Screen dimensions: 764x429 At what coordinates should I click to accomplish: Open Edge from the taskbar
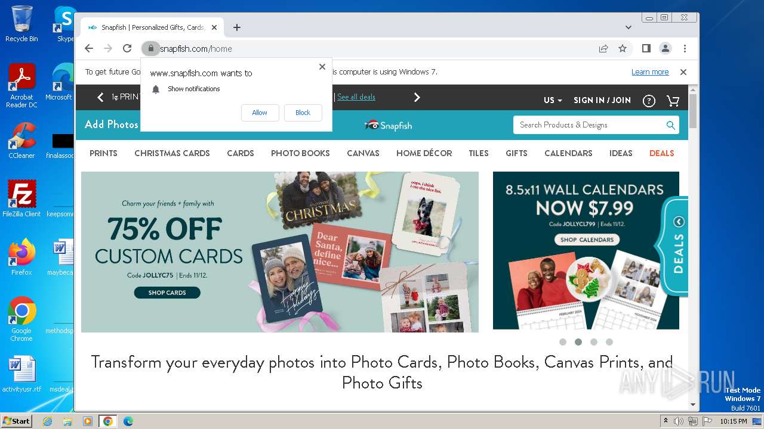(128, 421)
